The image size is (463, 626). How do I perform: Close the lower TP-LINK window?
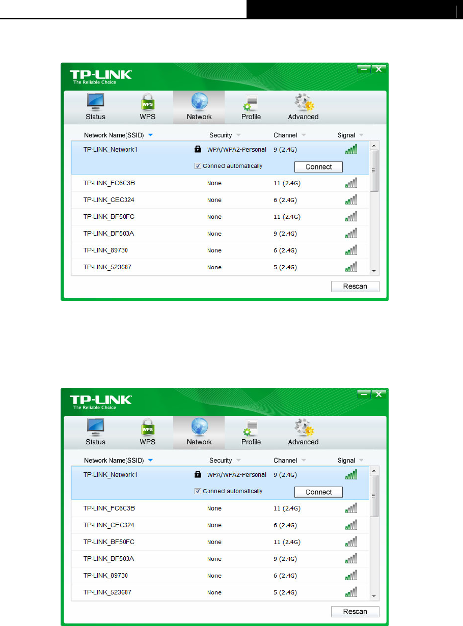click(378, 394)
